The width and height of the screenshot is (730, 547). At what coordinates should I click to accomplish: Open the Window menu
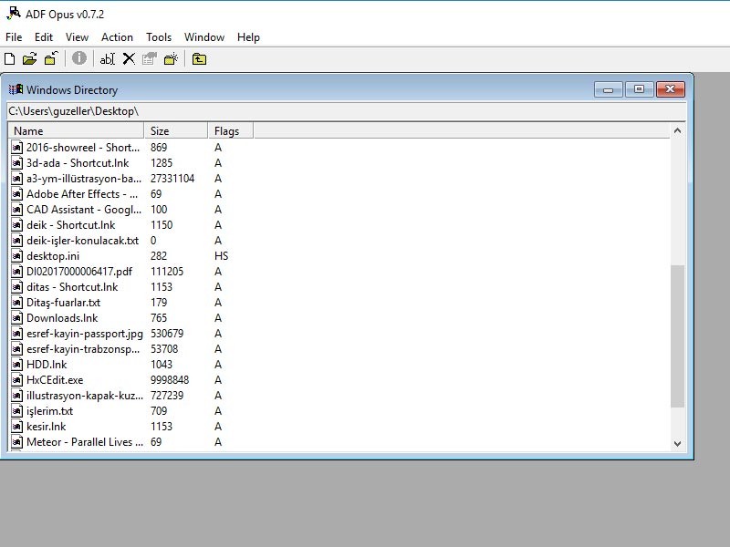tap(204, 37)
